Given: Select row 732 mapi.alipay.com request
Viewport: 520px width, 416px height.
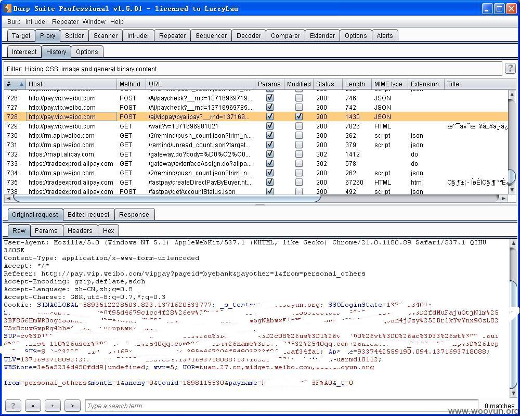Looking at the screenshot, I should click(x=256, y=154).
